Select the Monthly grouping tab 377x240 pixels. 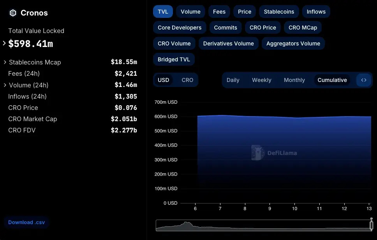[294, 80]
